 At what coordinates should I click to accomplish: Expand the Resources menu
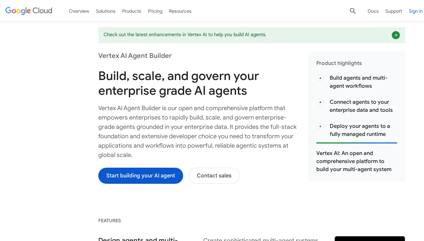tap(180, 11)
